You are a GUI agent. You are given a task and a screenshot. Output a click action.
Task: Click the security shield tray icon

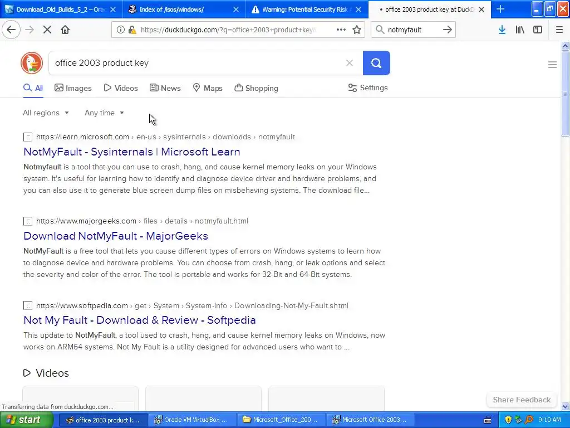(x=508, y=420)
